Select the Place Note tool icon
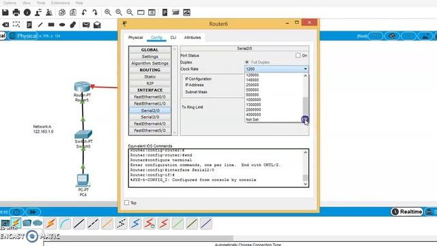The width and height of the screenshot is (437, 246). [29, 25]
